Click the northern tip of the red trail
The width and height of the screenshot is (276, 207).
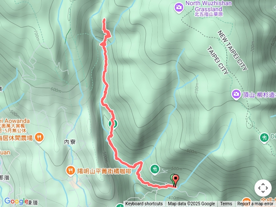click(104, 20)
